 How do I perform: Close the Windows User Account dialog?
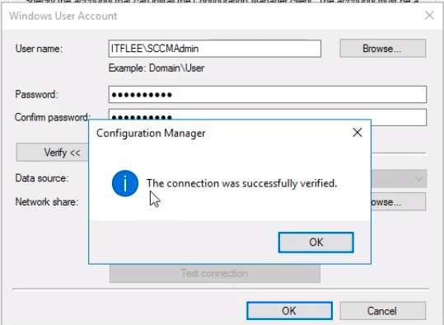429,16
